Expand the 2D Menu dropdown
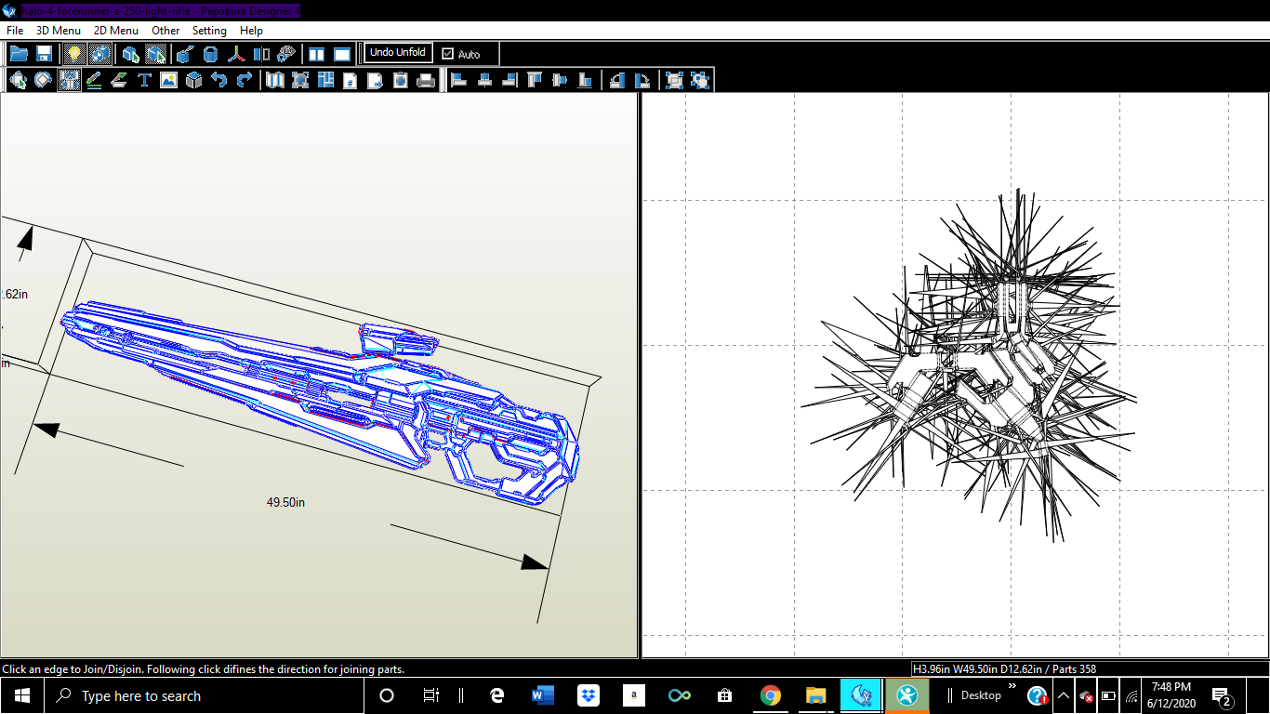The width and height of the screenshot is (1270, 714). click(x=116, y=31)
